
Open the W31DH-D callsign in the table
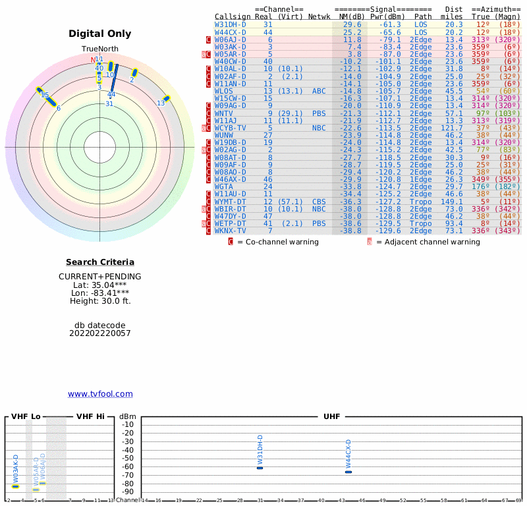tap(230, 24)
